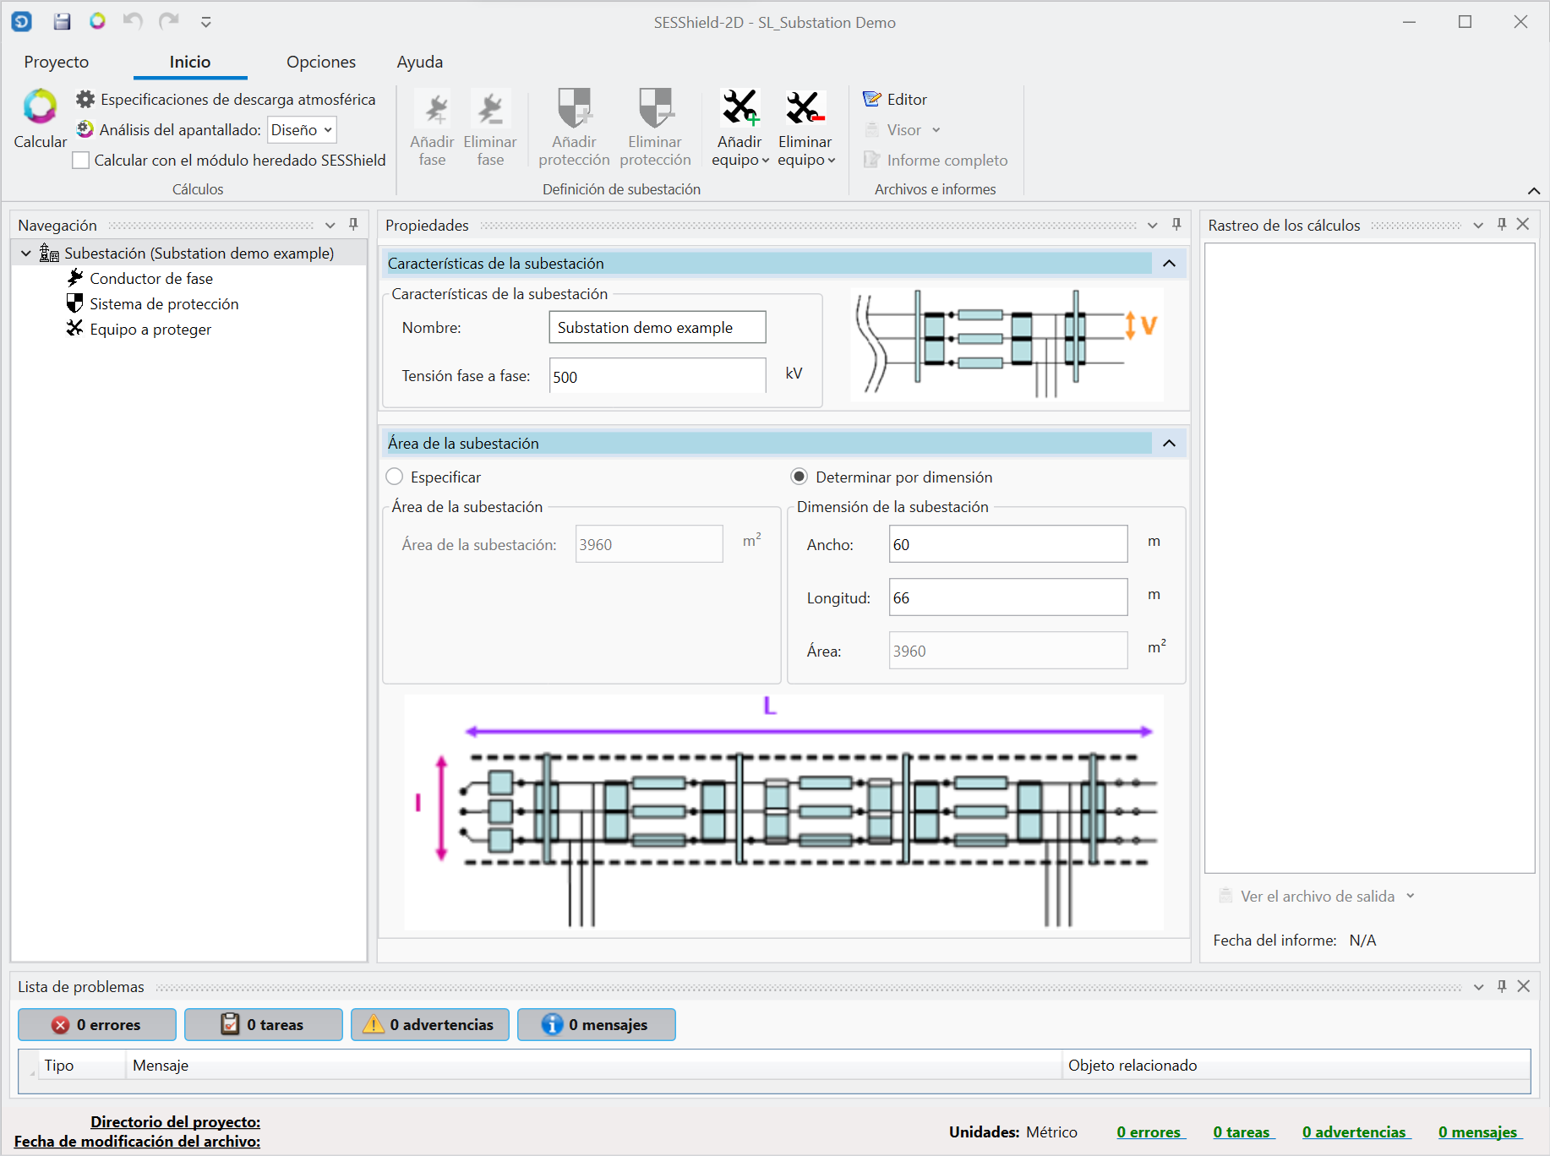Undo the last action

point(133,21)
